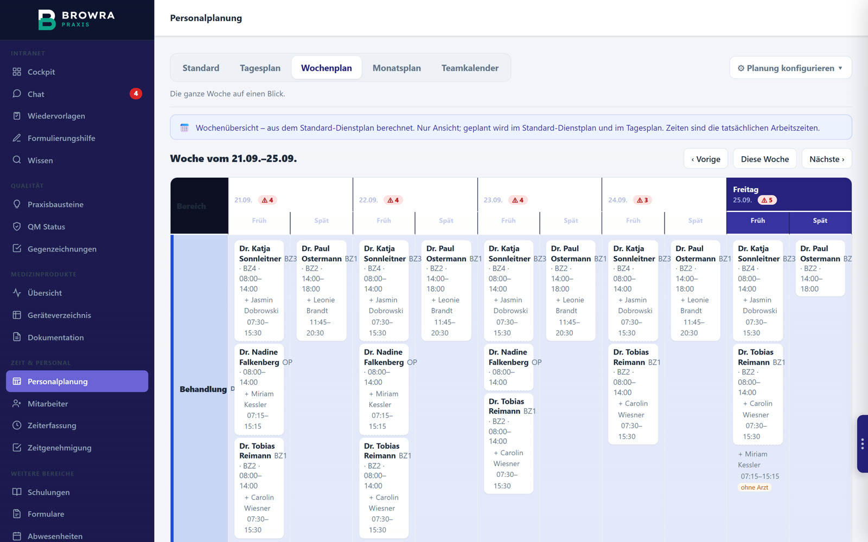The image size is (868, 542).
Task: Click the BROWRA Praxis logo
Action: click(76, 20)
